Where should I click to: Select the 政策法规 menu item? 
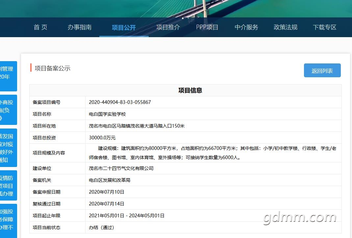[x=285, y=27]
